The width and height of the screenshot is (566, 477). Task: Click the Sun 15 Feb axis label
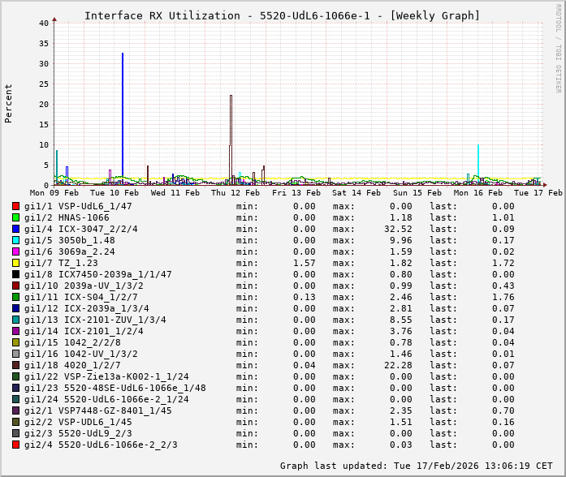pyautogui.click(x=417, y=193)
